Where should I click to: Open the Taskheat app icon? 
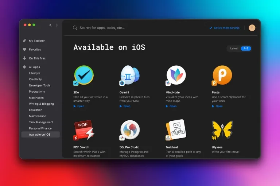[176, 130]
